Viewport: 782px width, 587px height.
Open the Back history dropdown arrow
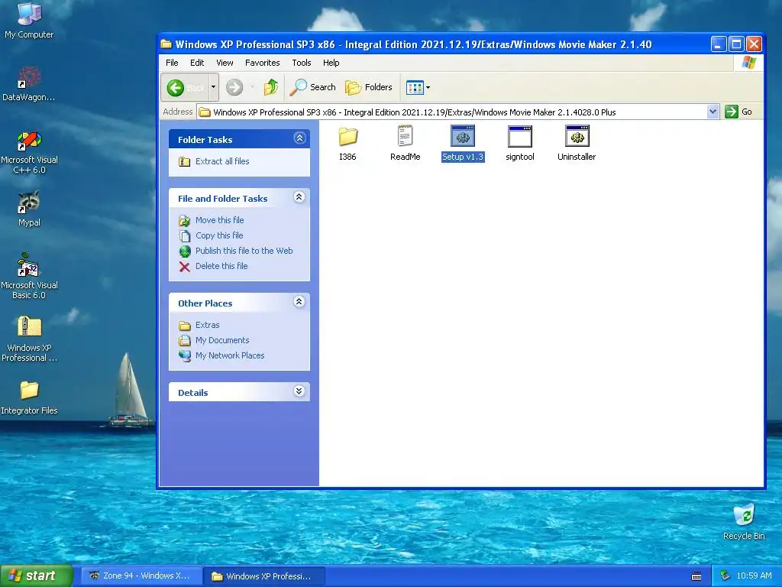(x=214, y=87)
